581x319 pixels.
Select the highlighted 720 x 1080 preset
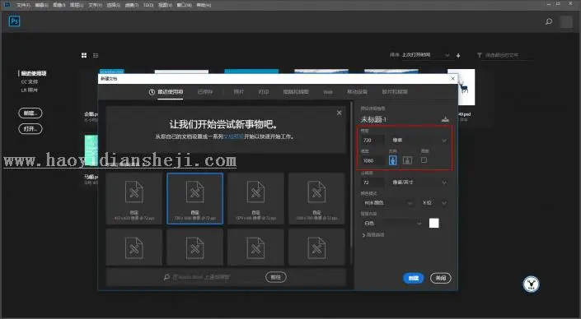point(194,198)
